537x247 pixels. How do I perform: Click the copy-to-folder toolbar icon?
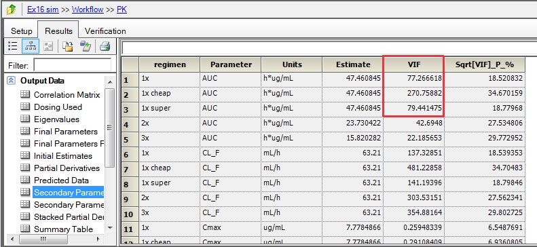(68, 46)
